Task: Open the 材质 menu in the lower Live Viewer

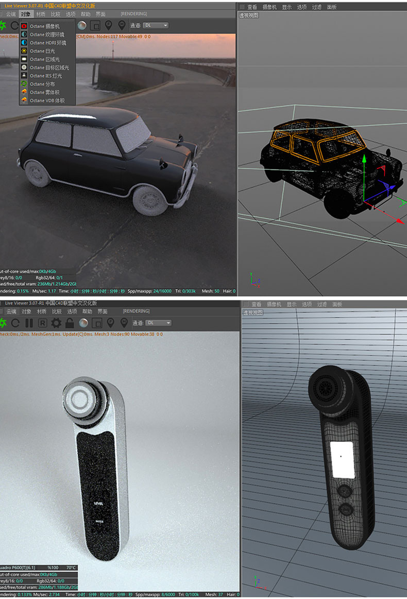Action: (x=42, y=311)
